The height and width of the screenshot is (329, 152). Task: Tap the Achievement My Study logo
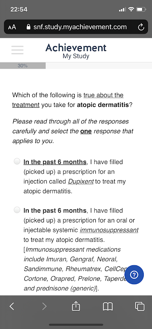(76, 51)
